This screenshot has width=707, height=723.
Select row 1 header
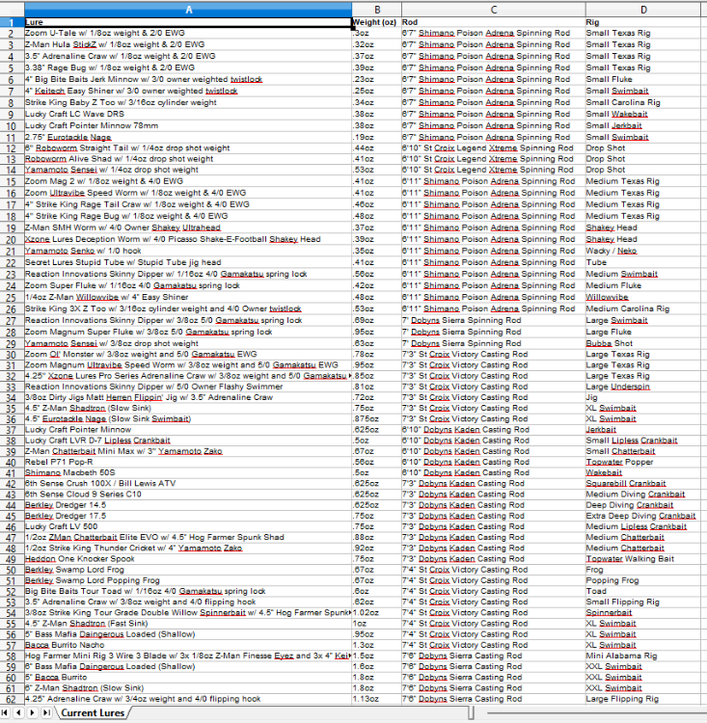[12, 22]
